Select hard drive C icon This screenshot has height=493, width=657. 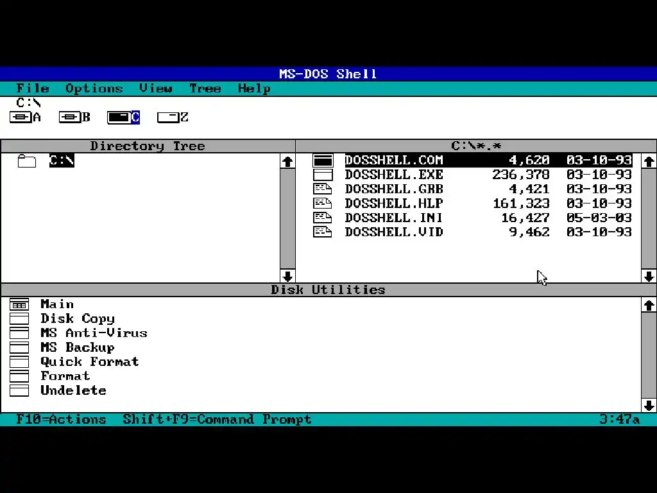(x=119, y=117)
